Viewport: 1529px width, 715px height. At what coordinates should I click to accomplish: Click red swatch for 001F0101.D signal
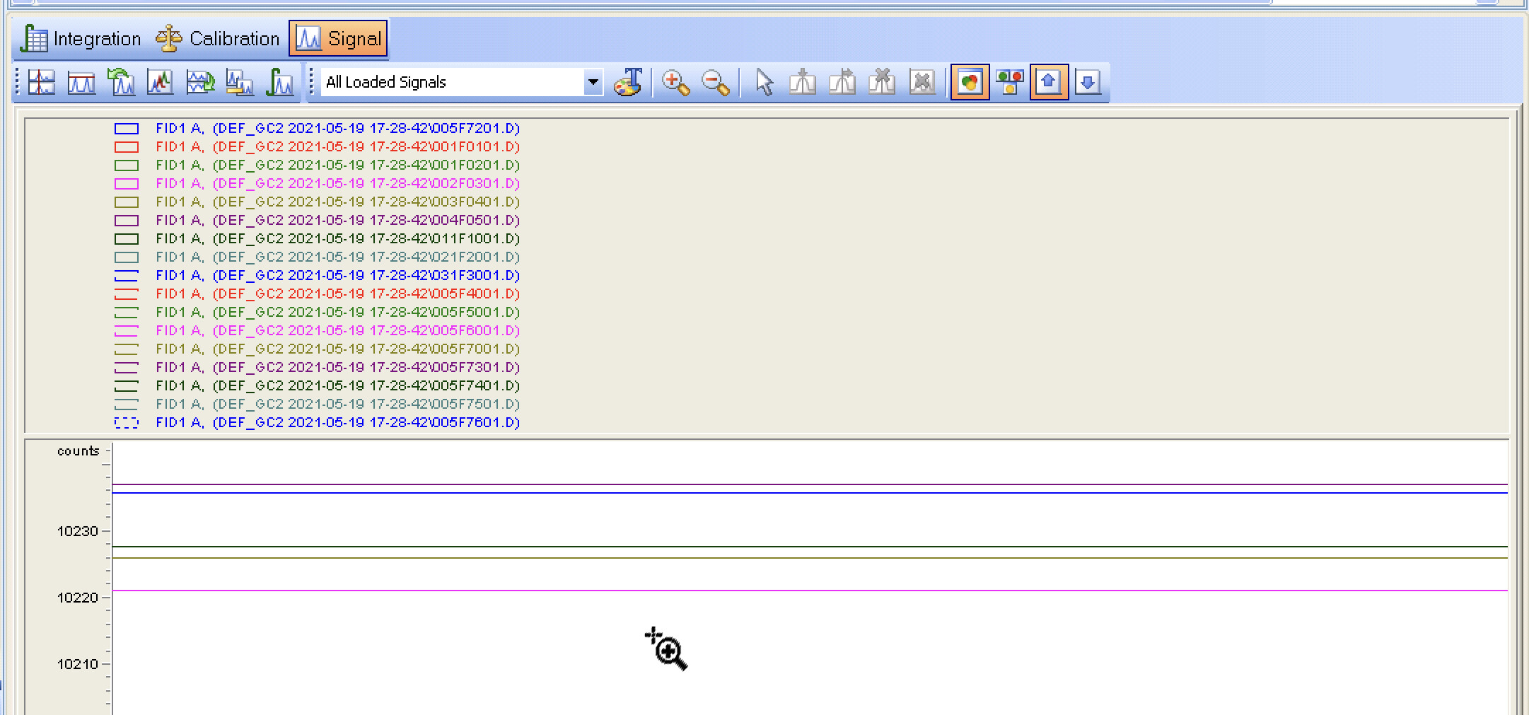coord(127,147)
